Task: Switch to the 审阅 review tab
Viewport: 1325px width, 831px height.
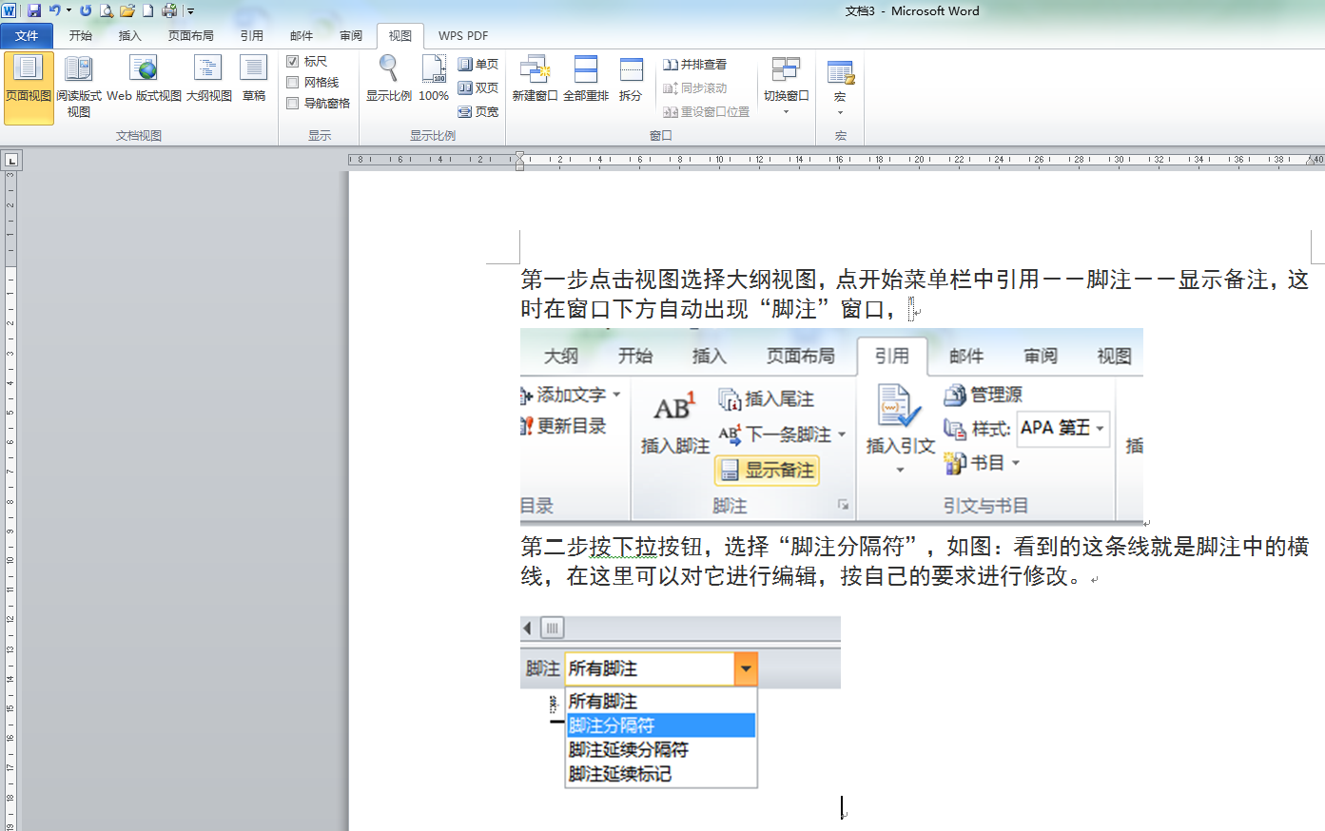Action: coord(351,36)
